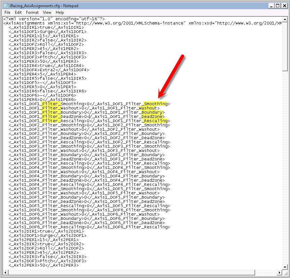
Task: Maximize the Notepad window
Action: (278, 6)
